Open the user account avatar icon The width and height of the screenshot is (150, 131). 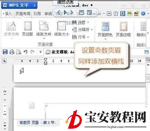[x=137, y=14]
